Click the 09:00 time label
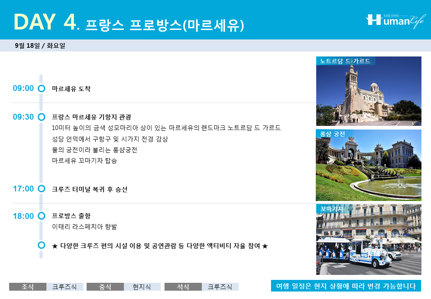 [x=23, y=88]
